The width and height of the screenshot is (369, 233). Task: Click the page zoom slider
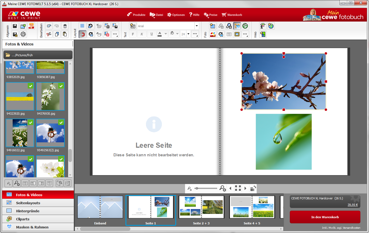206,188
